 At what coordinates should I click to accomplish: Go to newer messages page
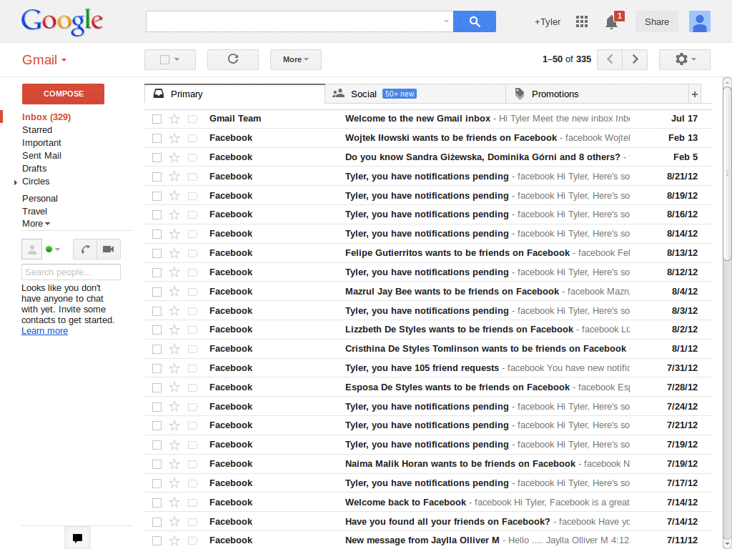point(610,59)
